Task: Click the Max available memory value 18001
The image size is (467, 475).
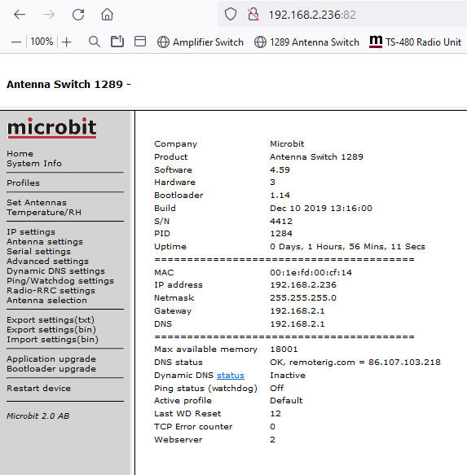Action: coord(284,350)
